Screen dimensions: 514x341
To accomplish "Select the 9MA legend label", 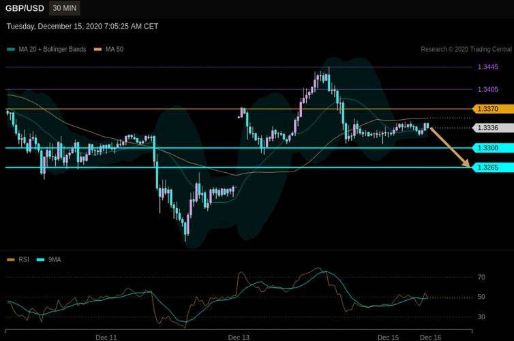I will click(55, 259).
